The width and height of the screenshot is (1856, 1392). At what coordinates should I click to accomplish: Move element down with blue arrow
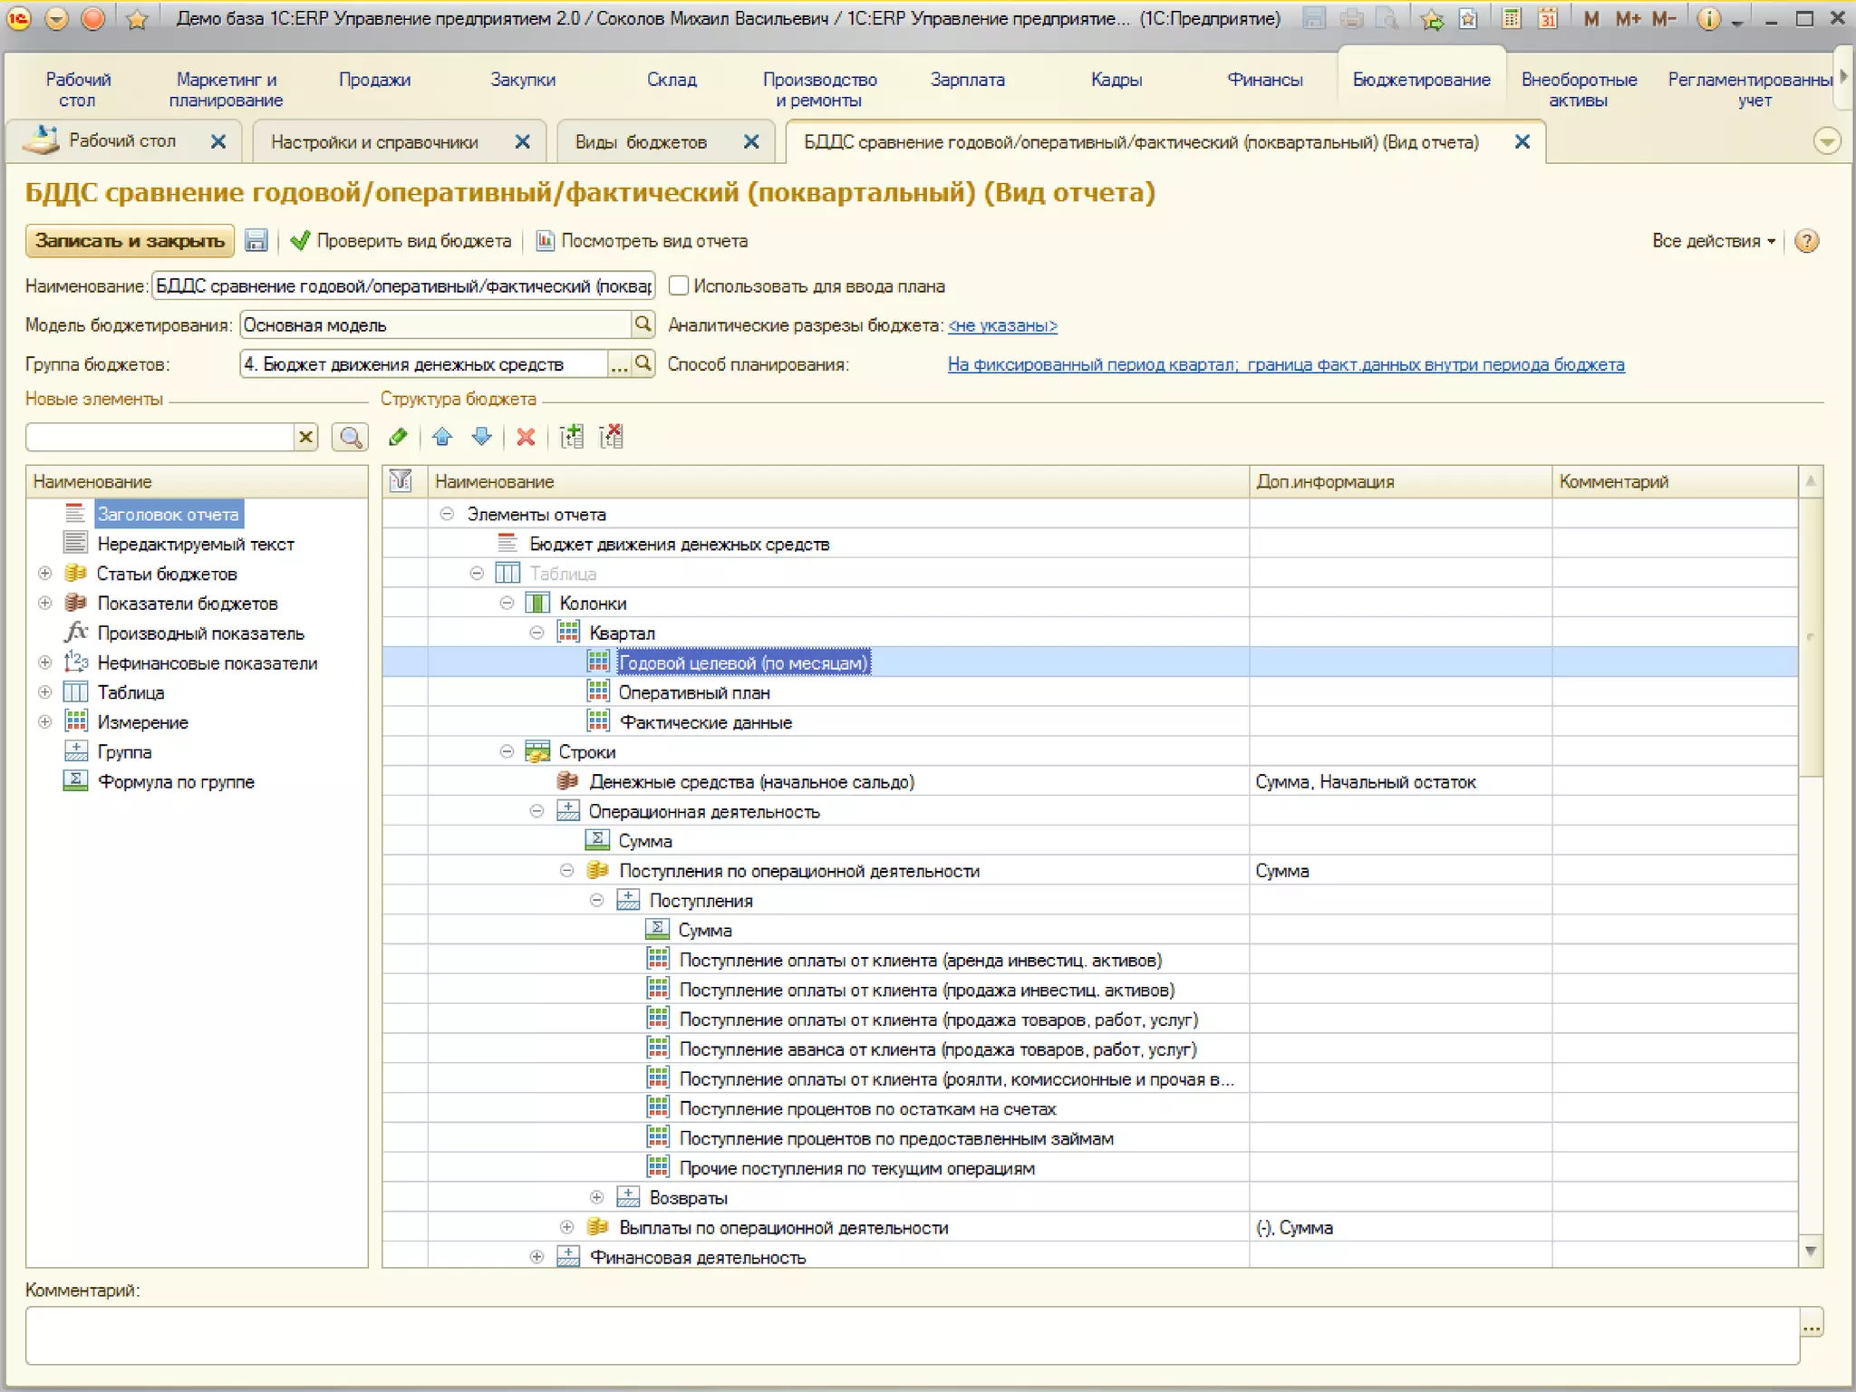click(482, 438)
